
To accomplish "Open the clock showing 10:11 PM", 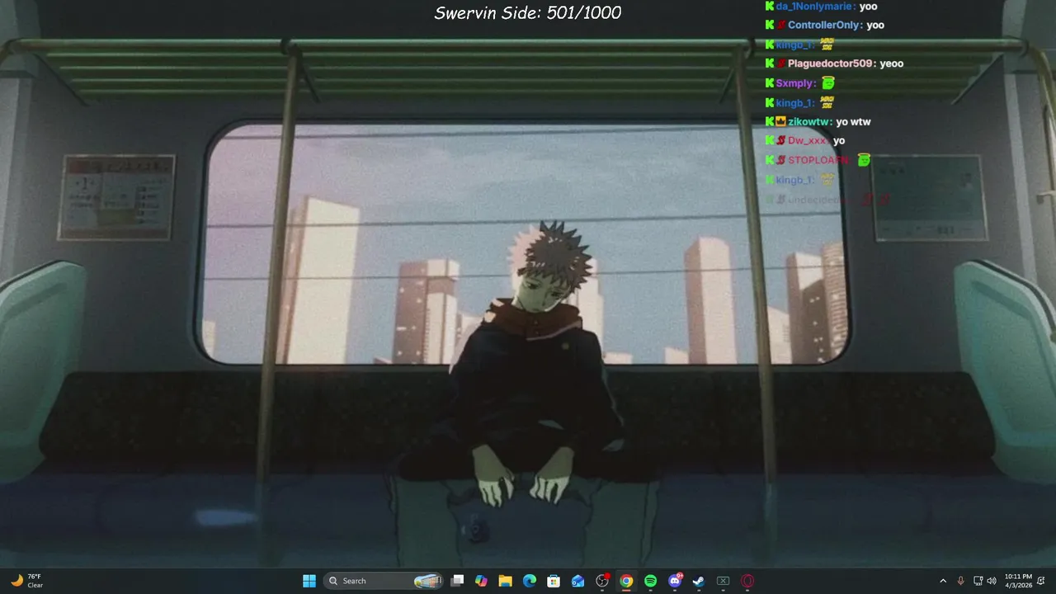I will pos(1018,581).
